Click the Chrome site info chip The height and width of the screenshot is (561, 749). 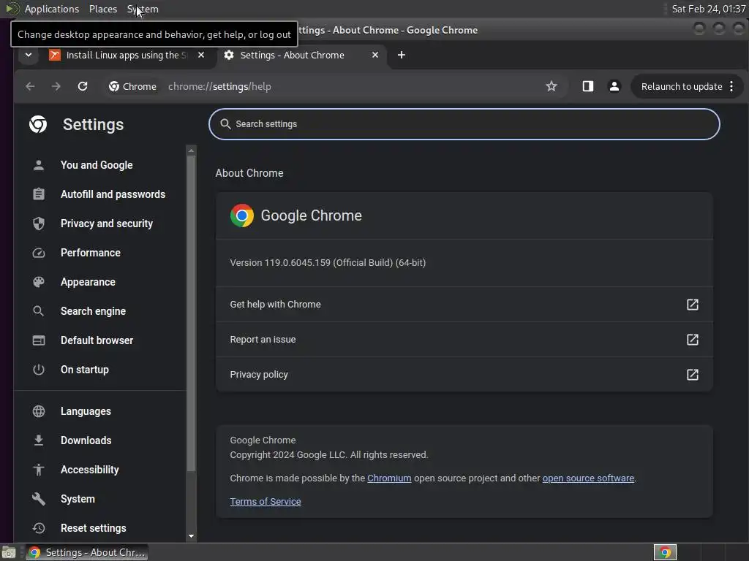pyautogui.click(x=133, y=86)
